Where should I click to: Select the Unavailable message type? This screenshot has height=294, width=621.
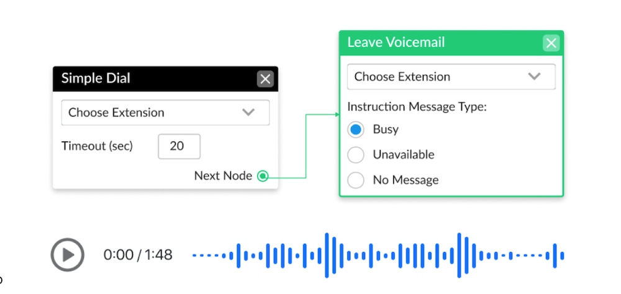356,154
